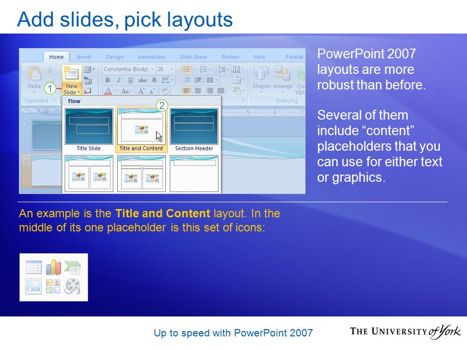Click the Align Text Right icon
The height and width of the screenshot is (350, 467).
tap(209, 91)
